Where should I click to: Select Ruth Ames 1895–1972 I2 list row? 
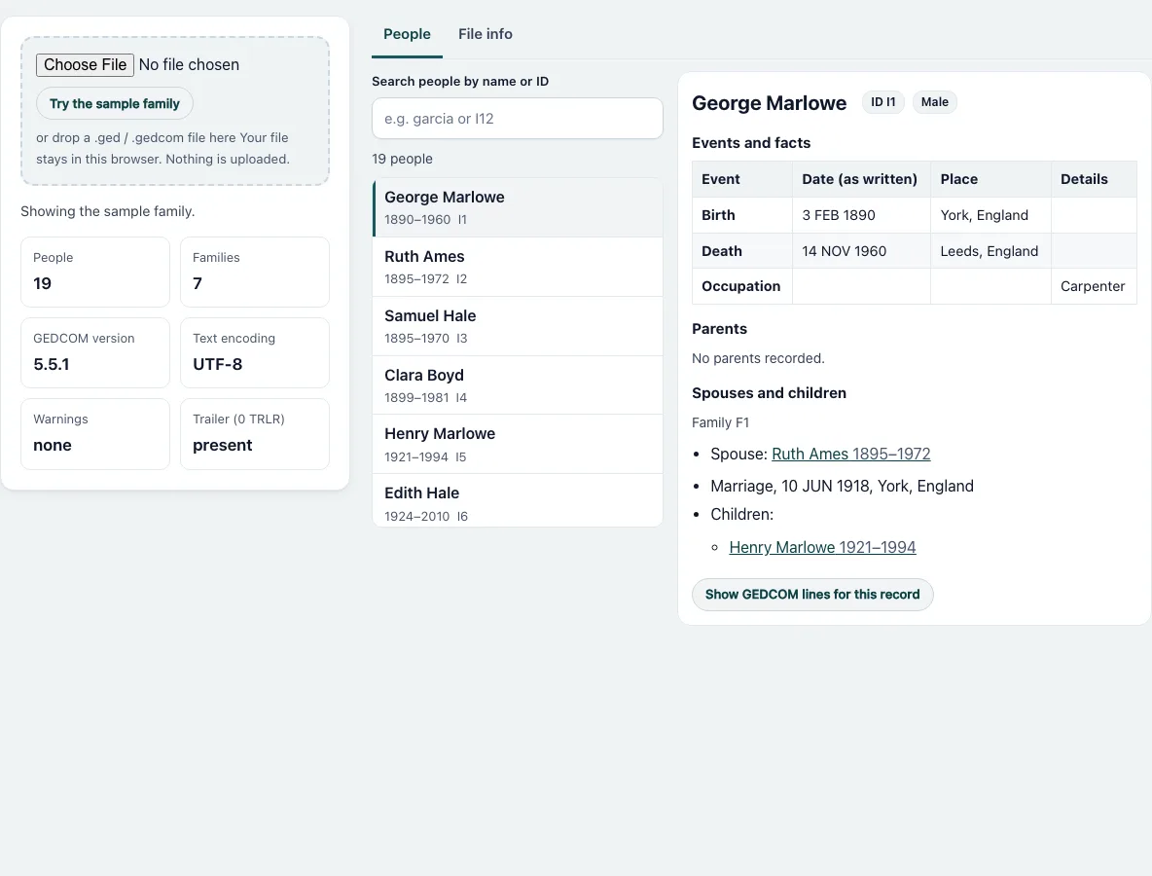(518, 267)
